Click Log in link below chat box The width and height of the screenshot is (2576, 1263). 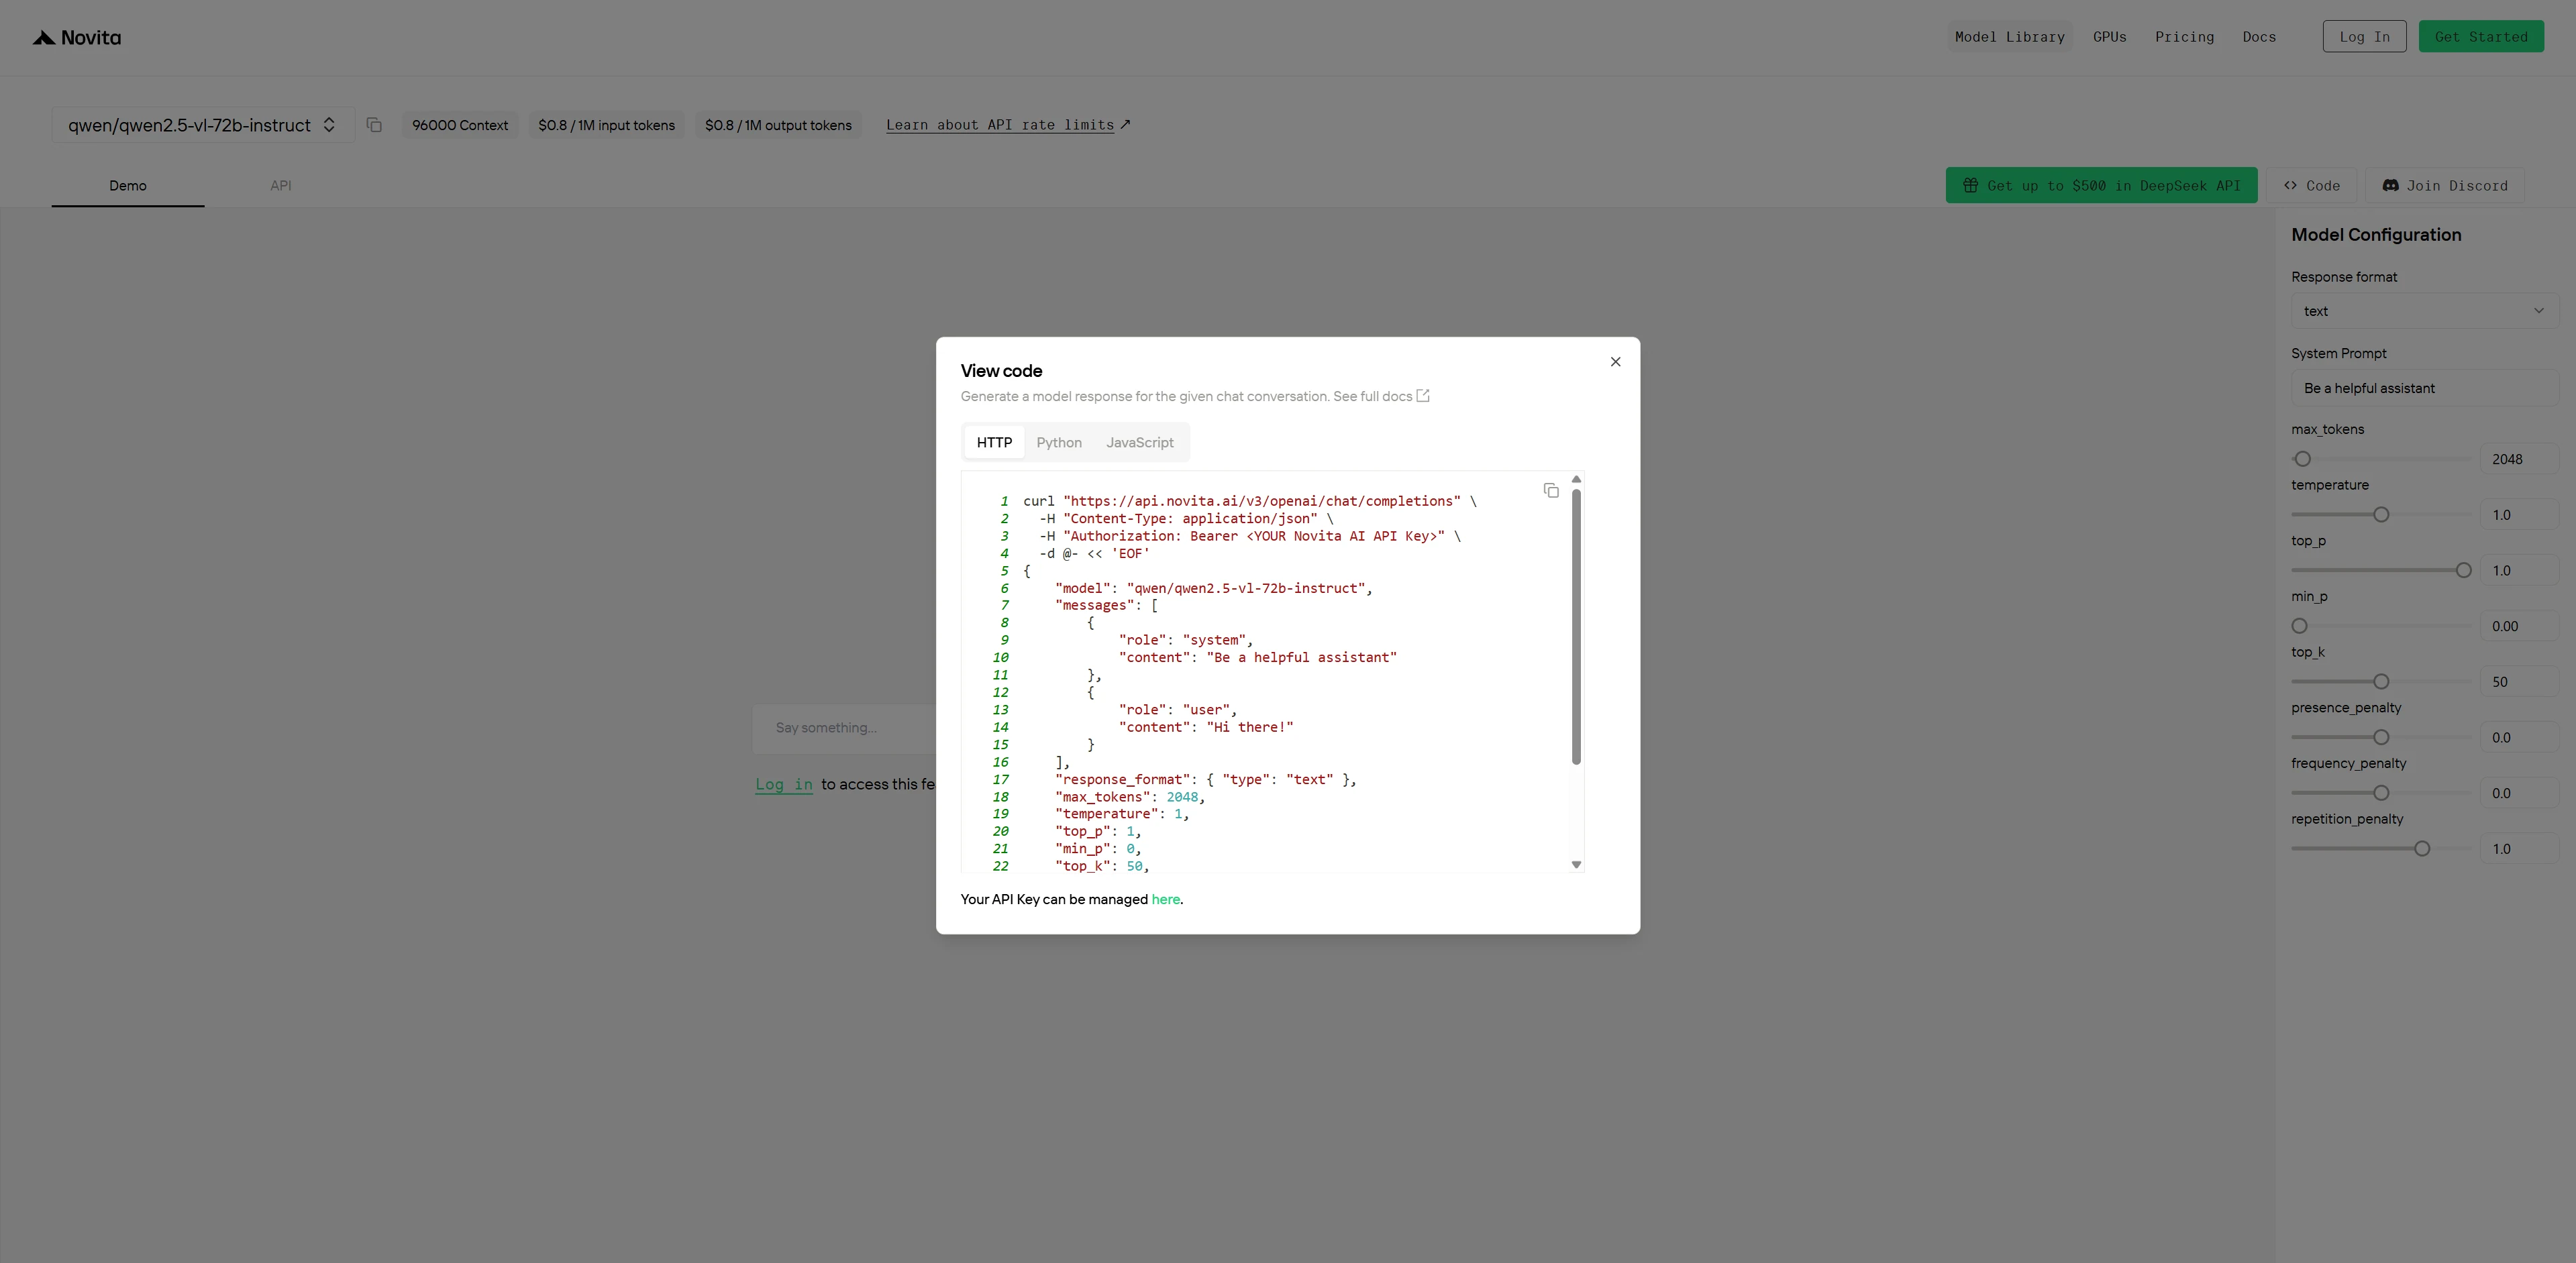point(784,784)
